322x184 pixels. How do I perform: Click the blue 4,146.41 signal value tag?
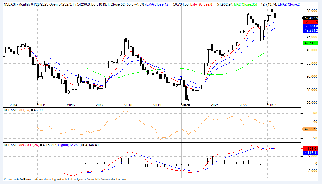pos(311,153)
